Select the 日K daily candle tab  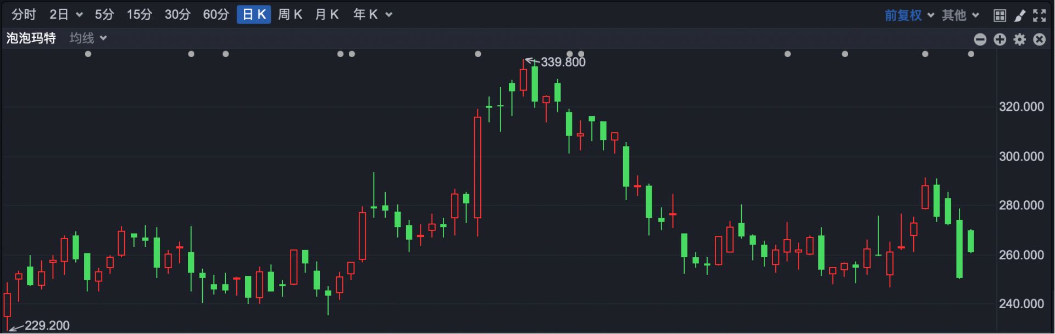coord(254,15)
